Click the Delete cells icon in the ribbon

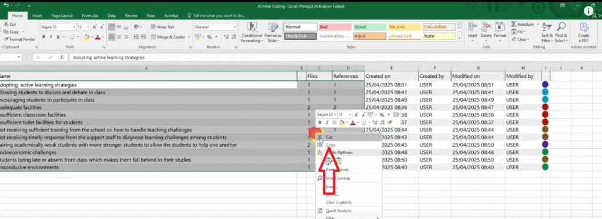click(x=486, y=27)
